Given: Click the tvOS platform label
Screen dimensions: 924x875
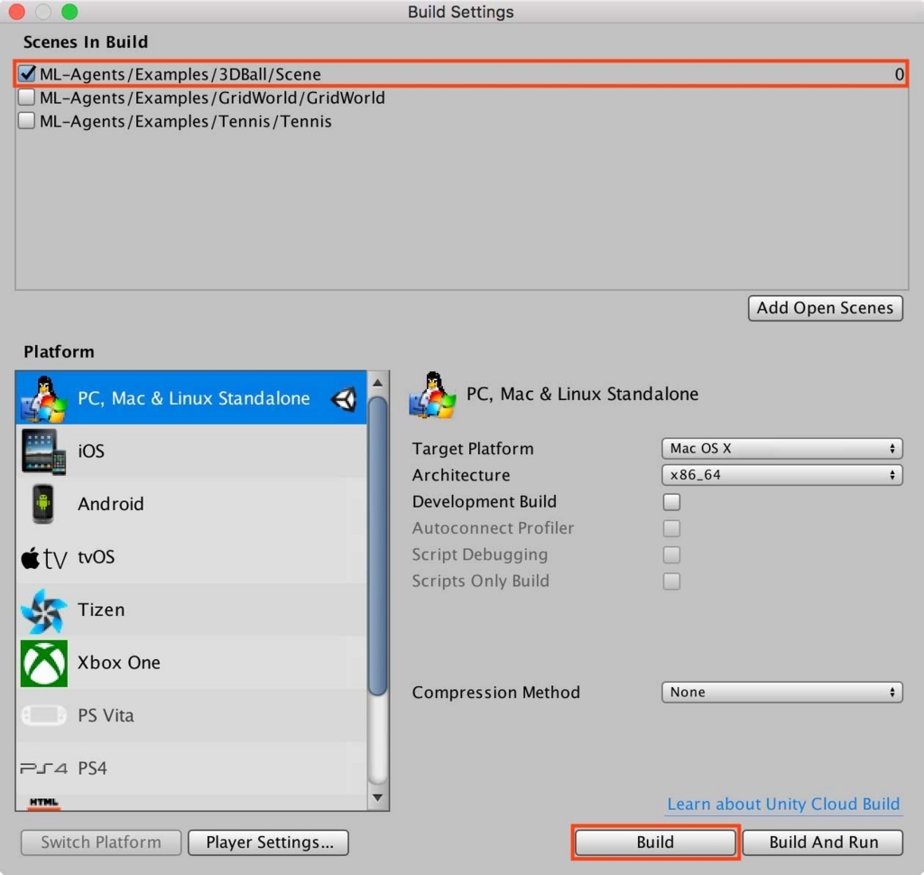Looking at the screenshot, I should [96, 557].
